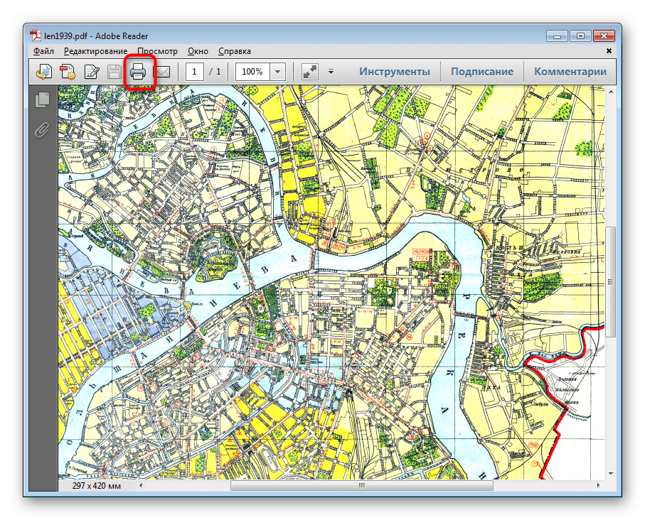
Task: Open the Справка menu
Action: (x=234, y=51)
